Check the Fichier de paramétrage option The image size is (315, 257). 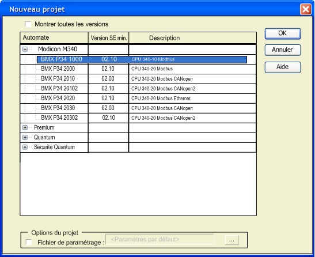click(x=29, y=243)
